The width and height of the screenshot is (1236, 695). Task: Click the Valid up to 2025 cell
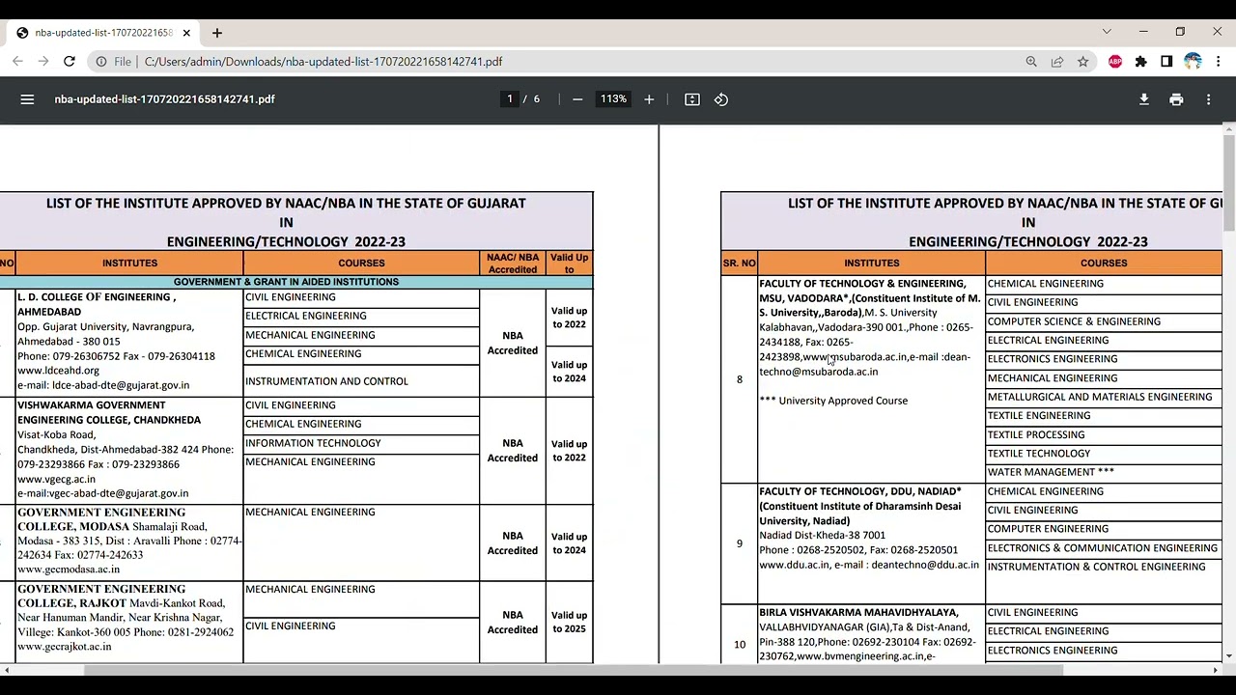click(x=569, y=622)
